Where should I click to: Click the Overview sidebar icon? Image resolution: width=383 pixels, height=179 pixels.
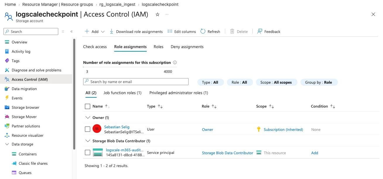click(x=7, y=42)
